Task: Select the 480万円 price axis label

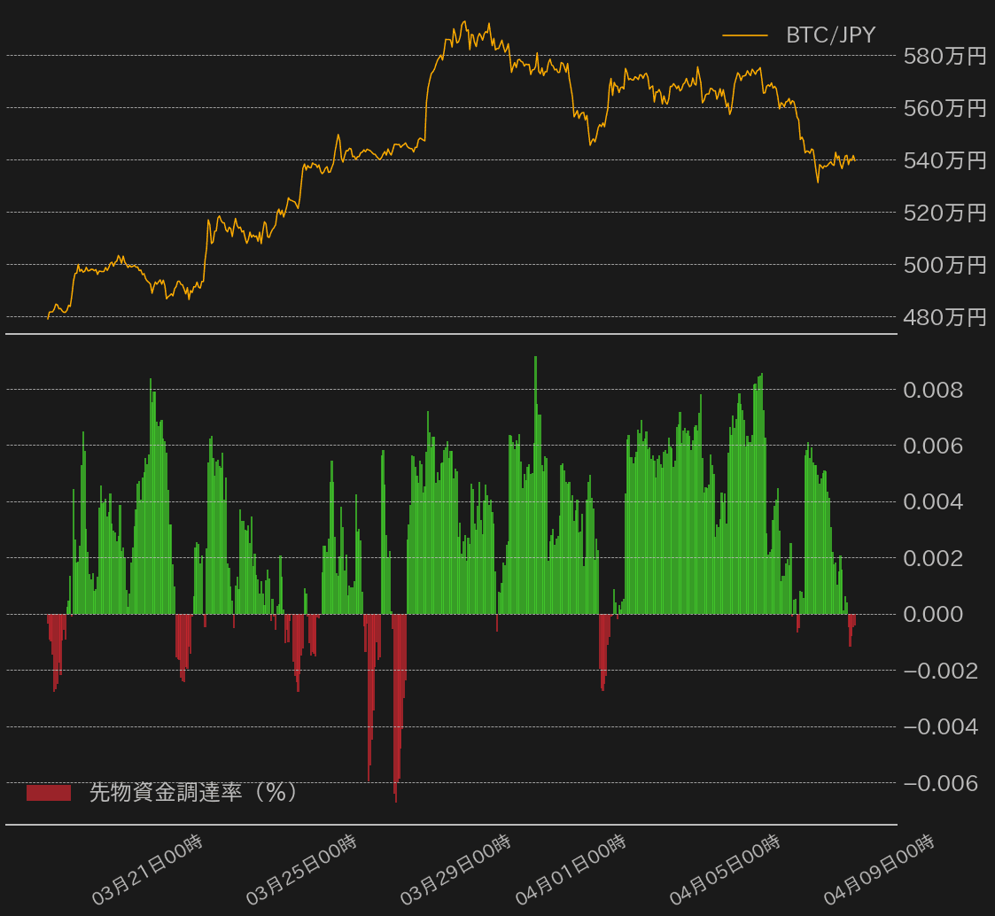Action: [944, 317]
